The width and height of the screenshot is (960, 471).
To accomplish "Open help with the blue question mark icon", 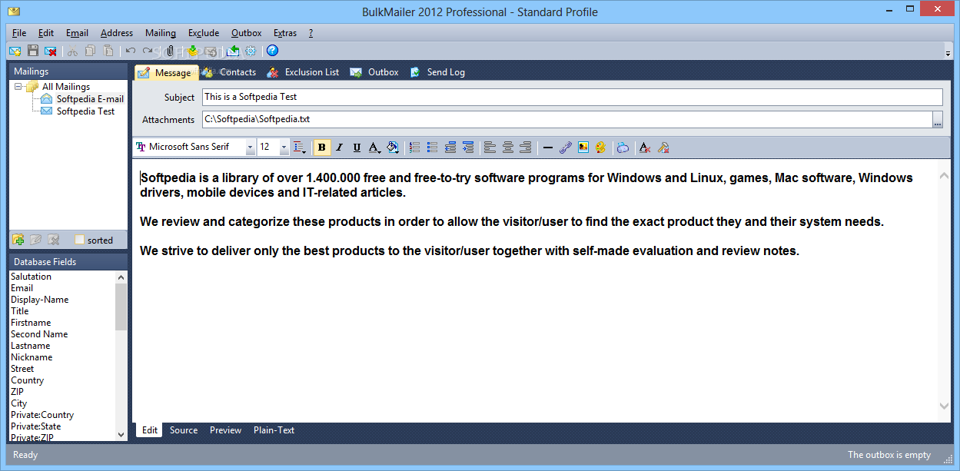I will 272,51.
